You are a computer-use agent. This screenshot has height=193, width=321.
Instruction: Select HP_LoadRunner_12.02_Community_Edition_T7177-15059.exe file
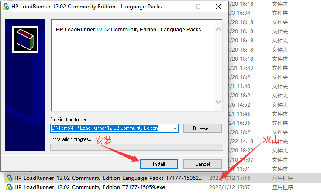point(90,187)
